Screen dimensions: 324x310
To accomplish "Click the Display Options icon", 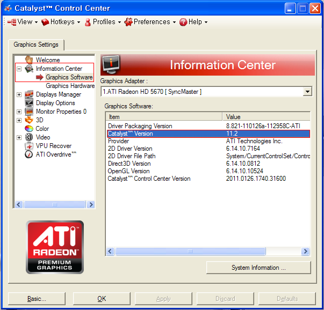I will pos(29,103).
